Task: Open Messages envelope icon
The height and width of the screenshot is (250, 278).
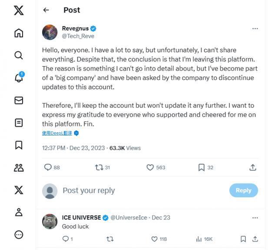Action: click(x=19, y=100)
